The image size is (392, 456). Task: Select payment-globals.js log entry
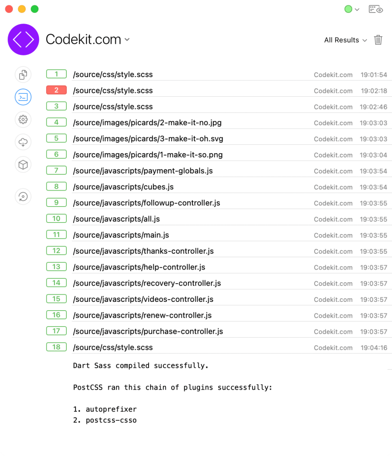[232, 171]
